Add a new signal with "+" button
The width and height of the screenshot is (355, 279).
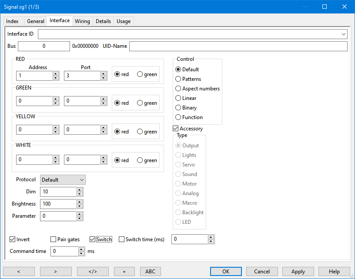(x=124, y=271)
